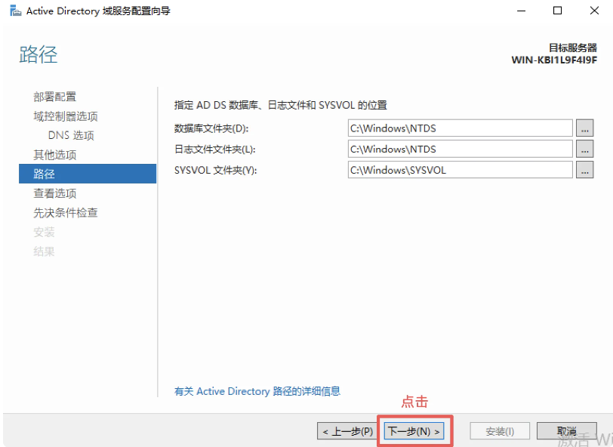Click the Active Directory wizard title bar icon
This screenshot has height=447, width=613.
point(15,11)
